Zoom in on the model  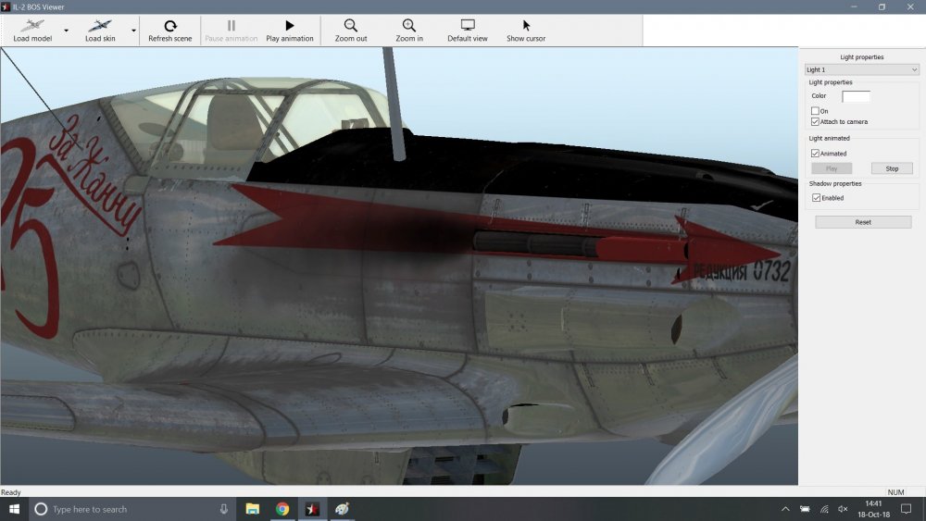tap(408, 30)
